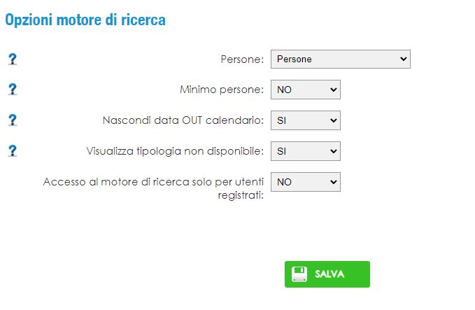475x310 pixels.
Task: Click the Opzioni motore di ricerca heading
Action: [85, 20]
